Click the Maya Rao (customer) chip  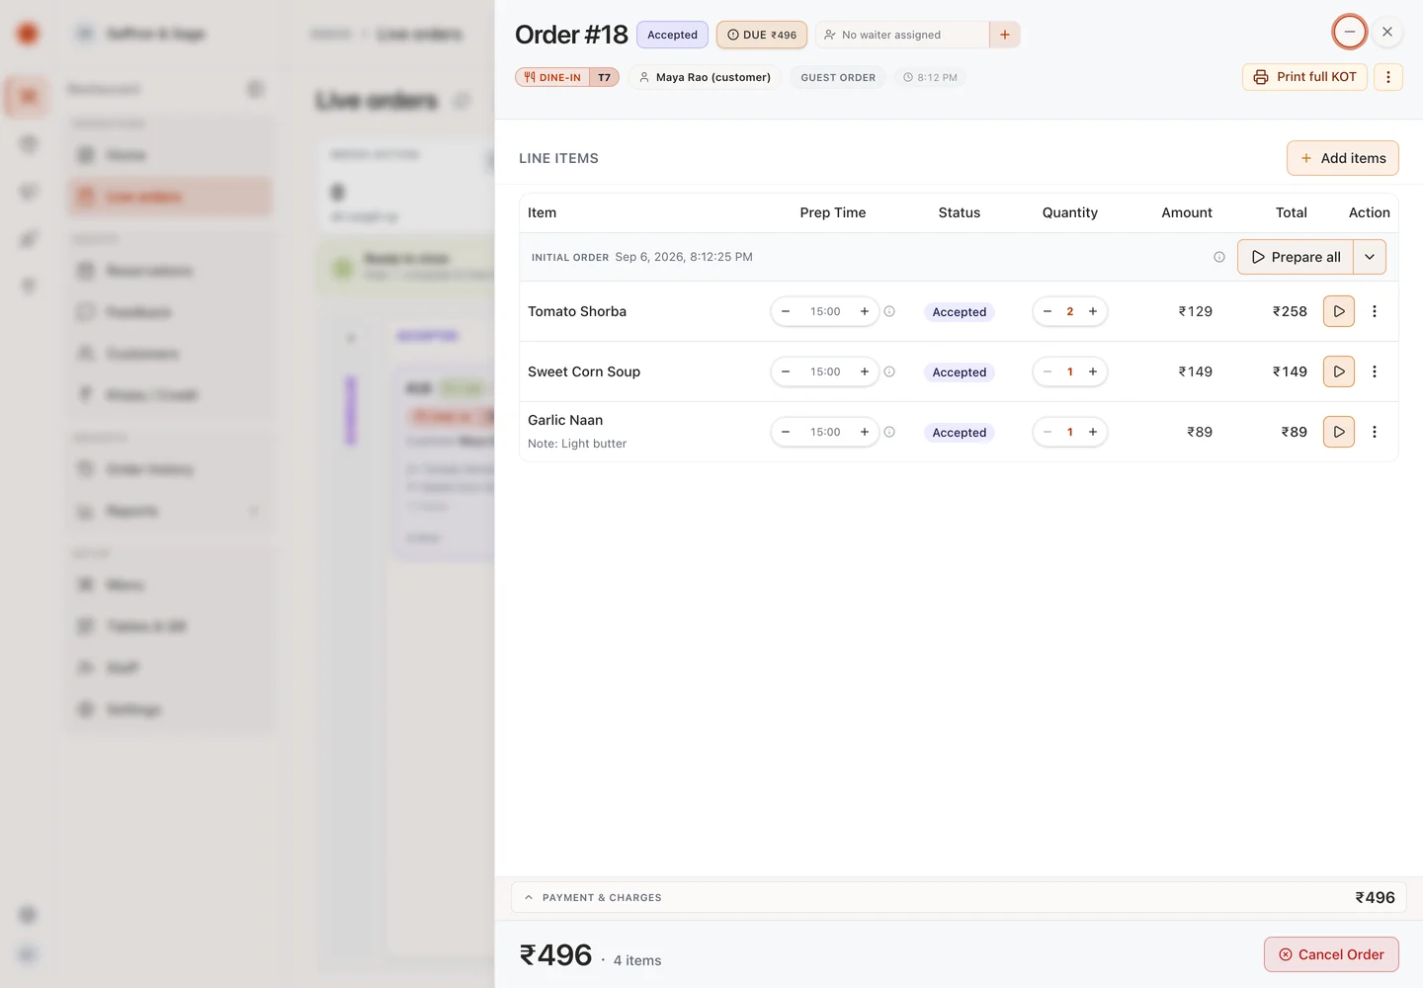tap(705, 77)
